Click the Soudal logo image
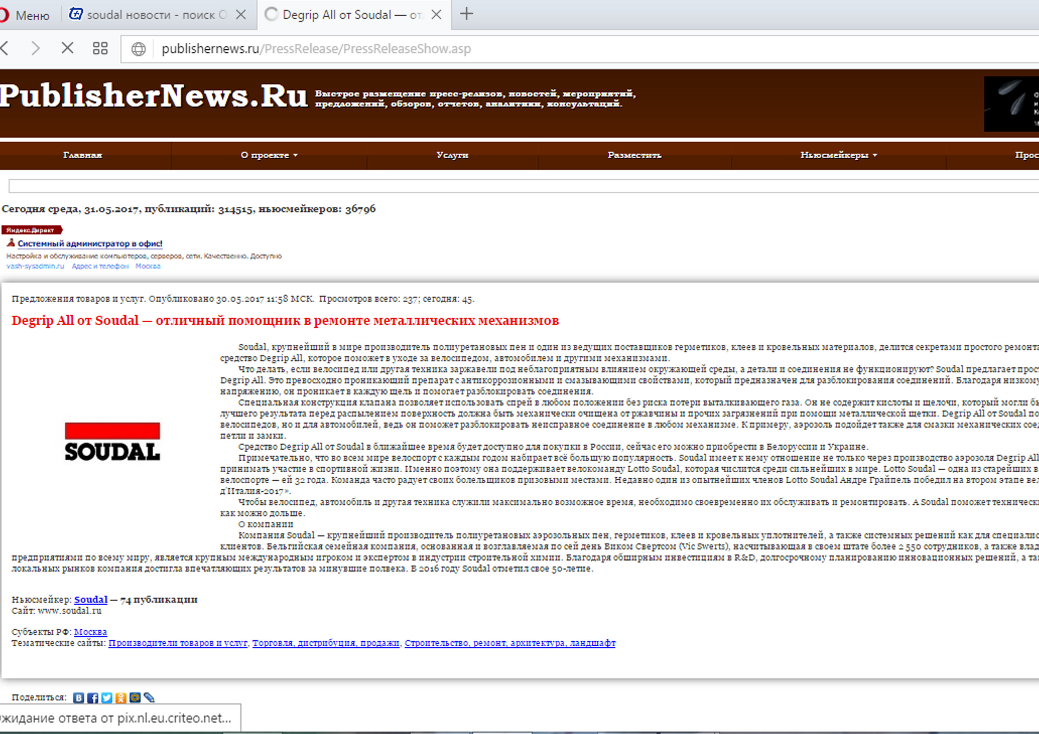 (x=112, y=442)
